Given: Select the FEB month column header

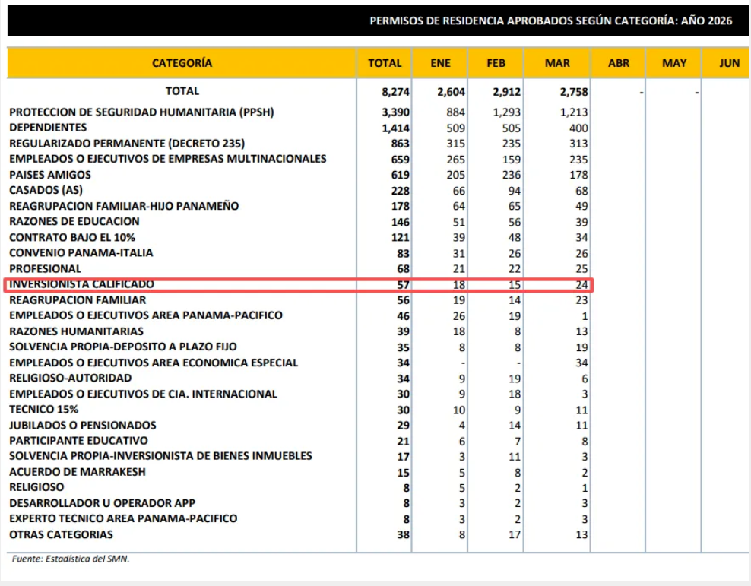Looking at the screenshot, I should pos(496,63).
